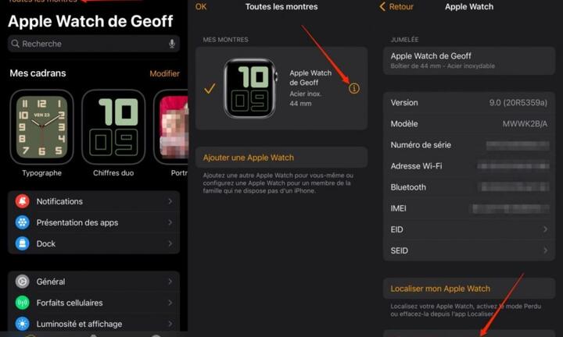This screenshot has height=337, width=563.
Task: Open the Général gear icon
Action: (x=22, y=282)
